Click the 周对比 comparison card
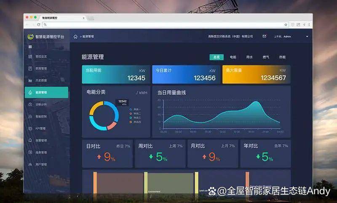 coord(160,154)
